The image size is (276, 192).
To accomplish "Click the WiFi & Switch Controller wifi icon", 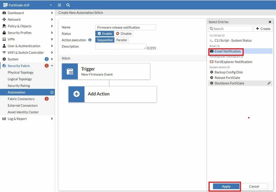I will (x=4, y=52).
